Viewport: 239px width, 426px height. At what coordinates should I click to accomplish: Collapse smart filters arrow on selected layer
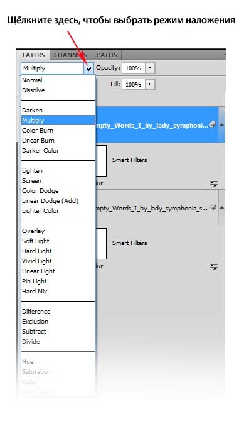pyautogui.click(x=222, y=124)
